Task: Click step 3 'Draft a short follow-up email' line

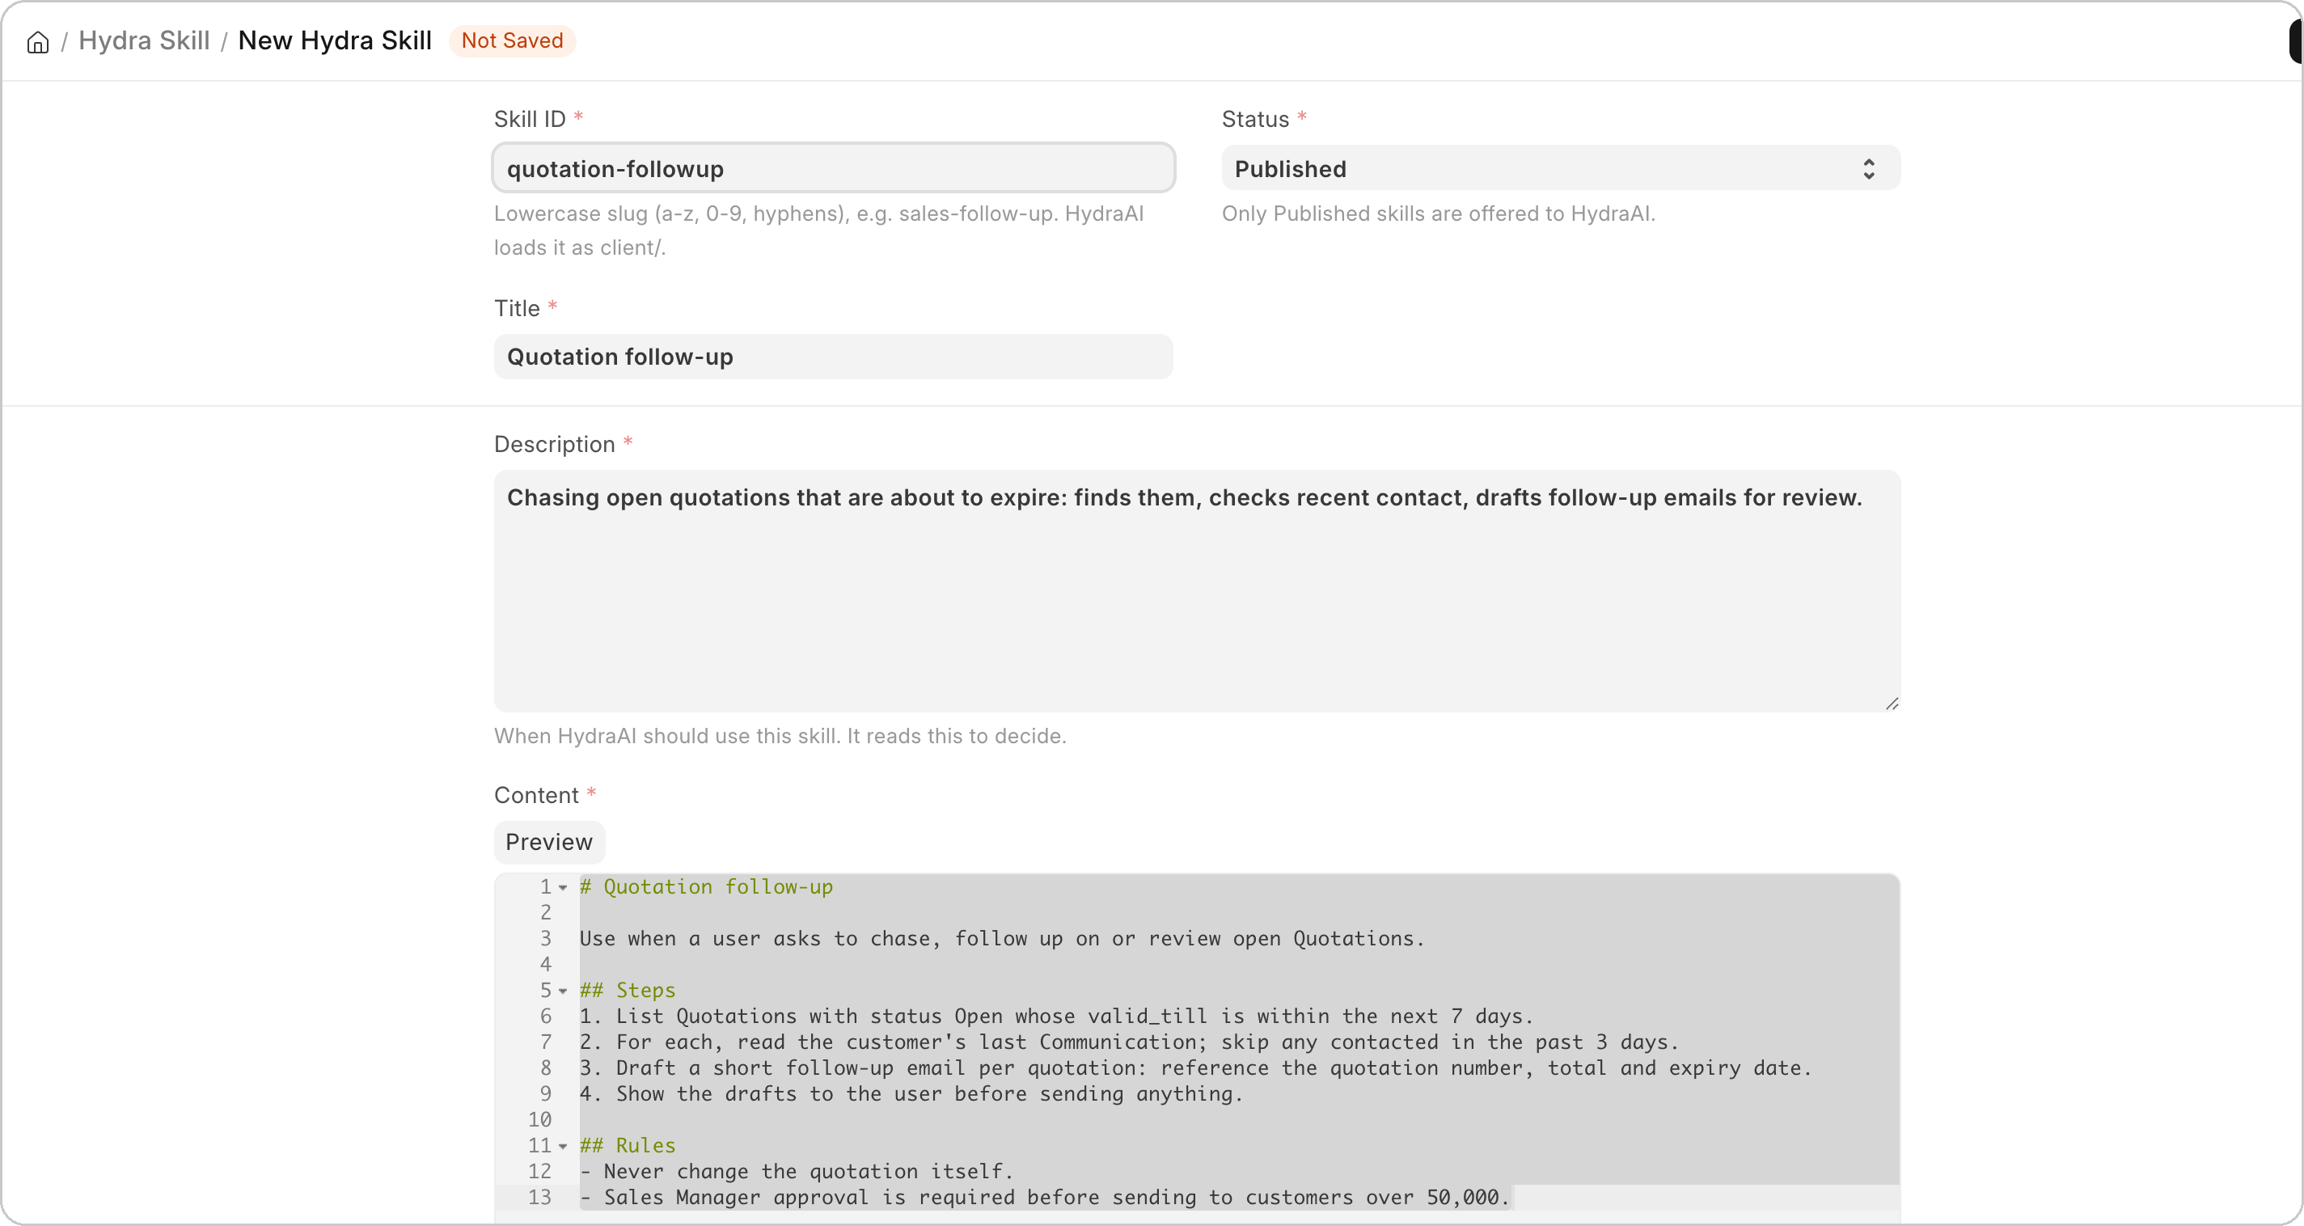Action: [x=1195, y=1068]
